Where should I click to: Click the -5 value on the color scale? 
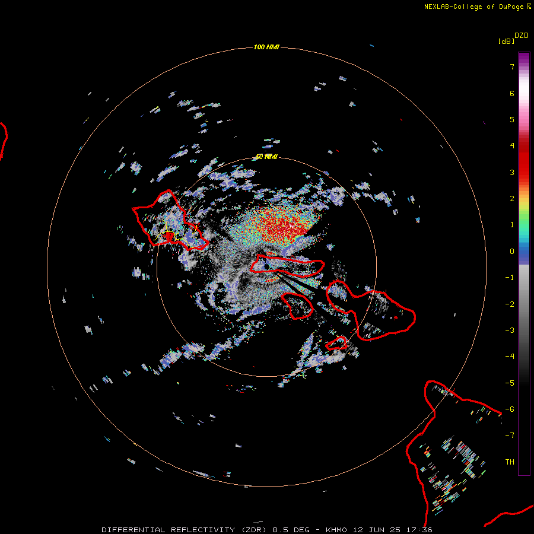[510, 383]
